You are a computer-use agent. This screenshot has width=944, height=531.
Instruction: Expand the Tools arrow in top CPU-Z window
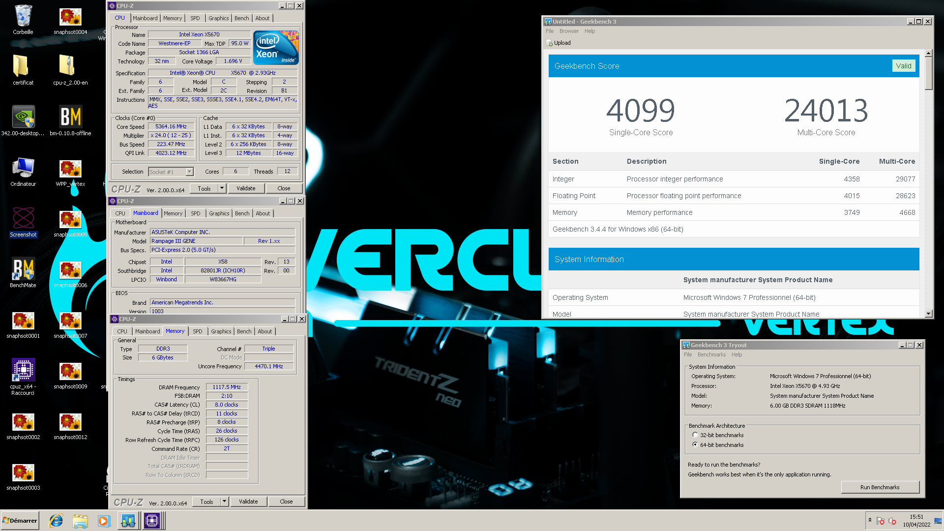click(222, 188)
